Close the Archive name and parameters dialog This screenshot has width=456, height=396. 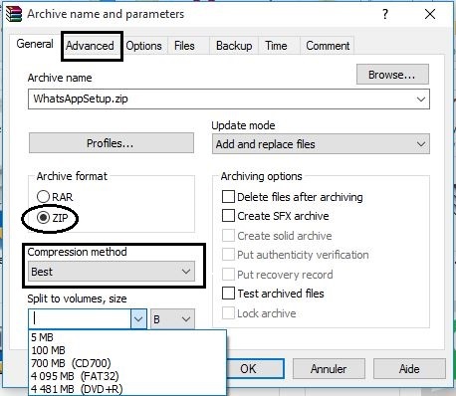point(430,14)
